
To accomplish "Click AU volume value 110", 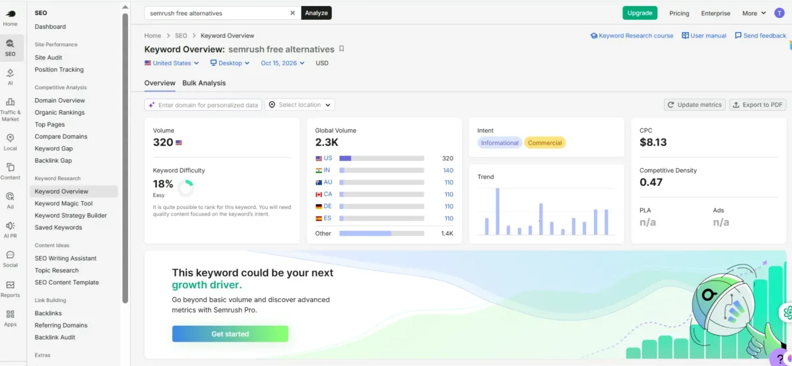I will pyautogui.click(x=449, y=183).
